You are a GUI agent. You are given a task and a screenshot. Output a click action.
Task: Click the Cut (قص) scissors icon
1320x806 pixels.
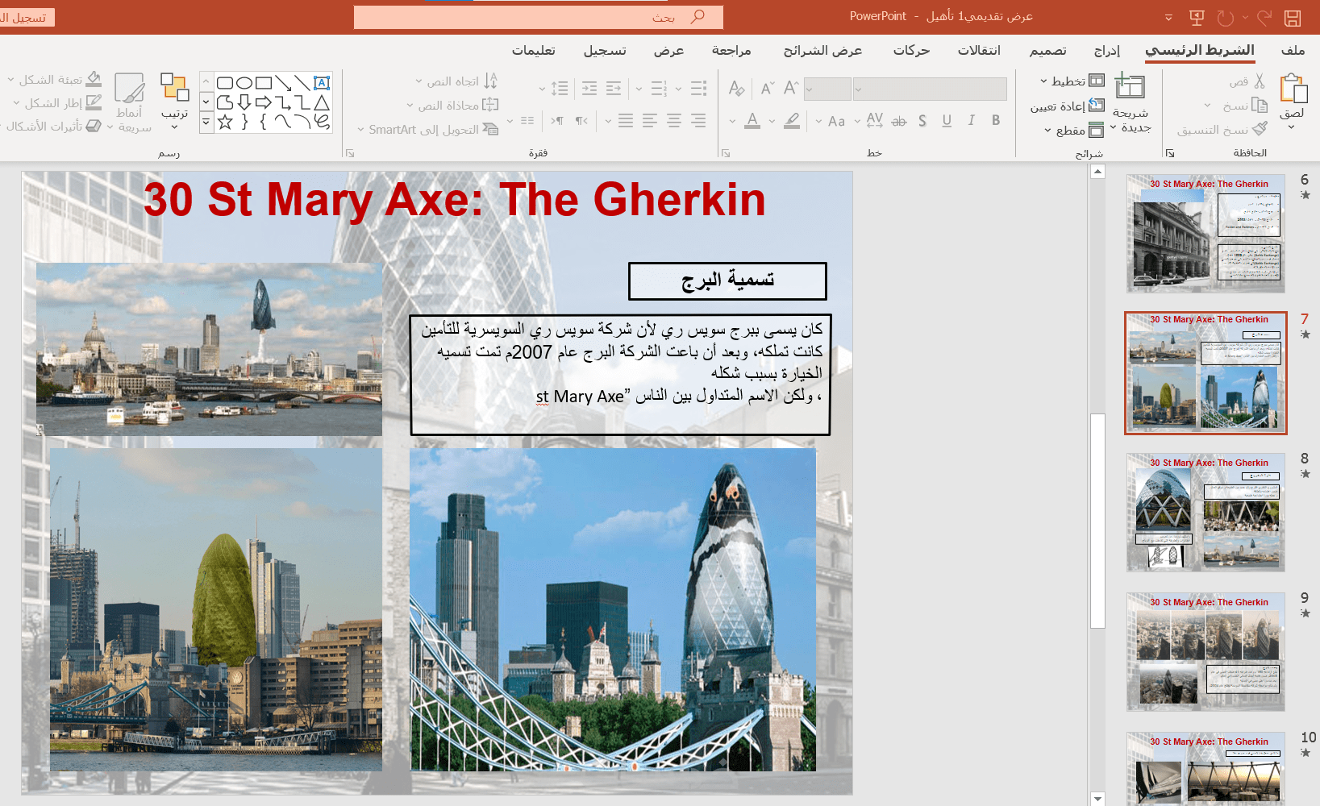(x=1259, y=81)
